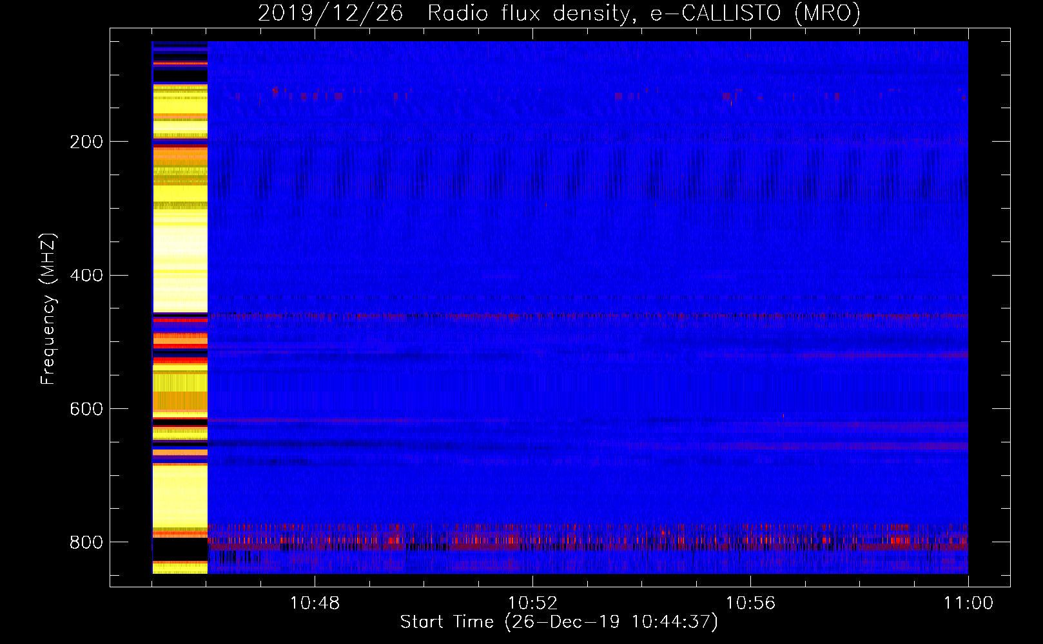
Task: Click the plot title mentioning e-CALLISTO (MRO)
Action: click(559, 13)
